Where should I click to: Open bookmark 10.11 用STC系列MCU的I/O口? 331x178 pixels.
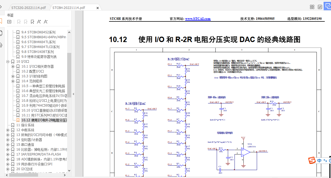coord(44,115)
